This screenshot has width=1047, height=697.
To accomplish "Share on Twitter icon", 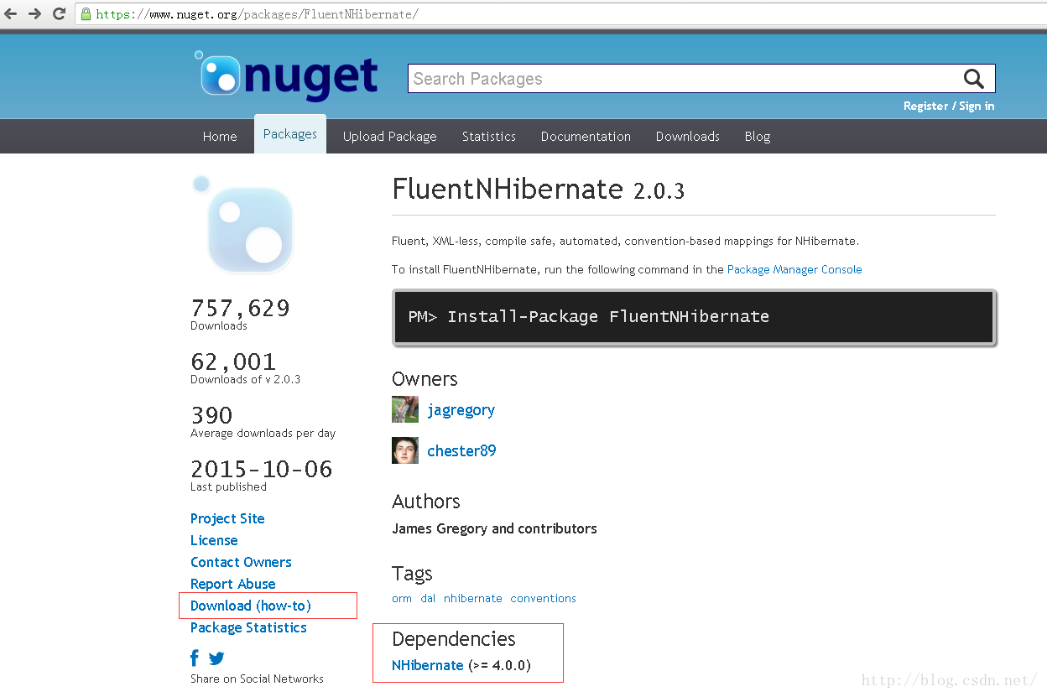I will pos(216,658).
